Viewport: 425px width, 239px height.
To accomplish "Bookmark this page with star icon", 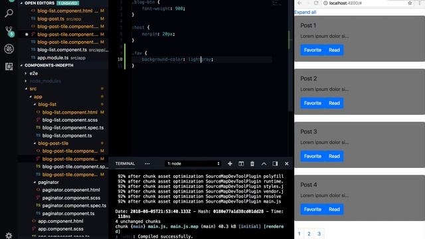I will click(x=410, y=3).
